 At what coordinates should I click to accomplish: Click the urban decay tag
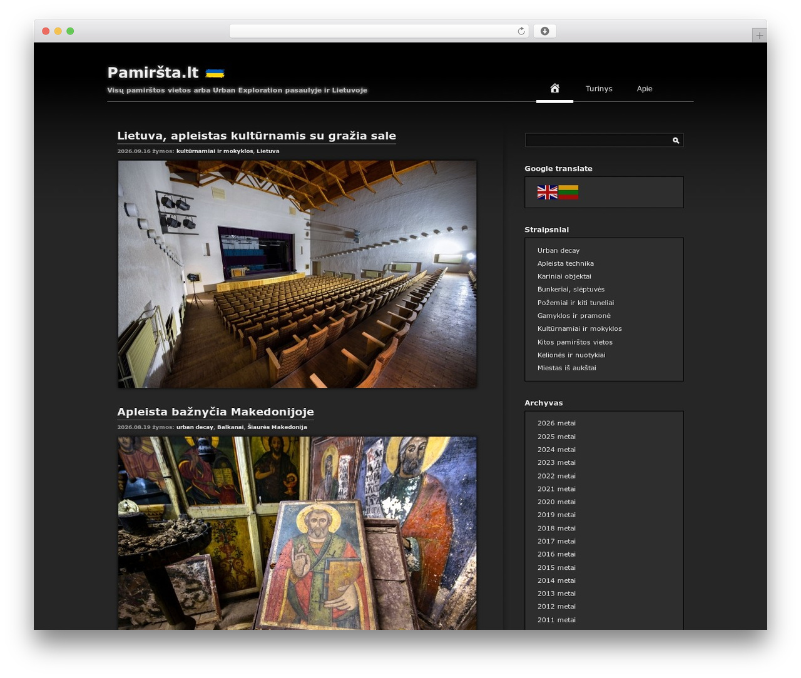[x=195, y=427]
